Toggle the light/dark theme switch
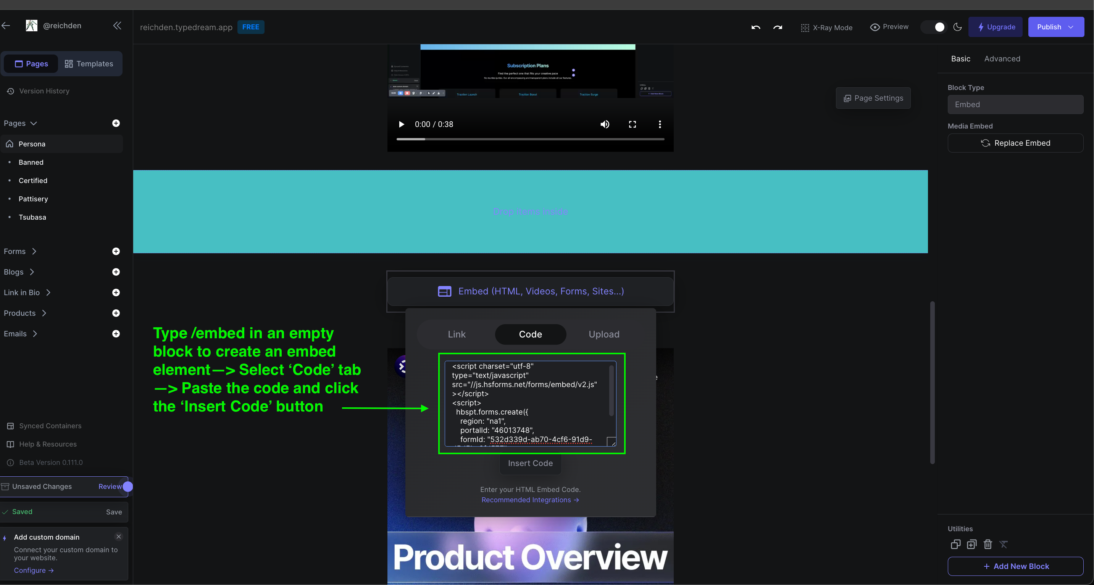Screen dimensions: 1094x585 point(934,27)
